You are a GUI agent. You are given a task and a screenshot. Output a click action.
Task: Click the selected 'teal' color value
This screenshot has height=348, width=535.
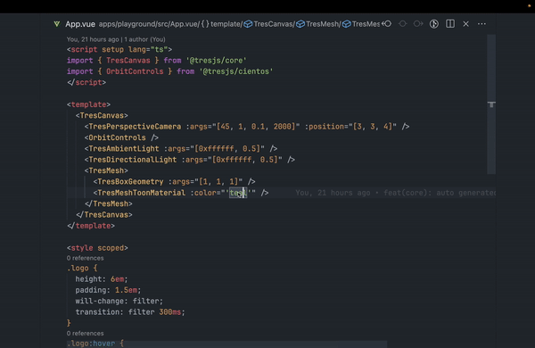pos(238,193)
